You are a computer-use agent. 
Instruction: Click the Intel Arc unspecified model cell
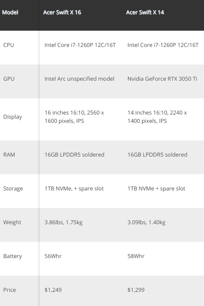(79, 79)
